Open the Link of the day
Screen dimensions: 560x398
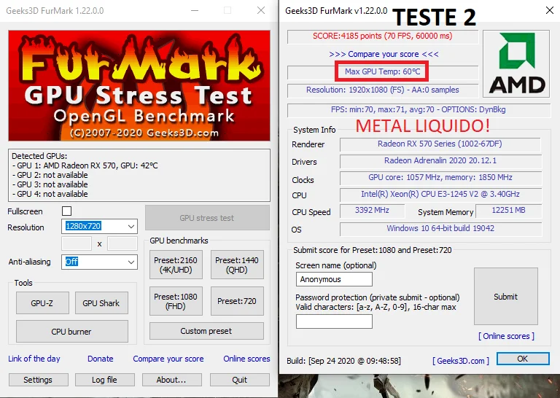coord(34,359)
